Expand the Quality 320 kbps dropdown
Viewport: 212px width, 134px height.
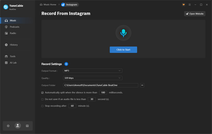click(92, 78)
